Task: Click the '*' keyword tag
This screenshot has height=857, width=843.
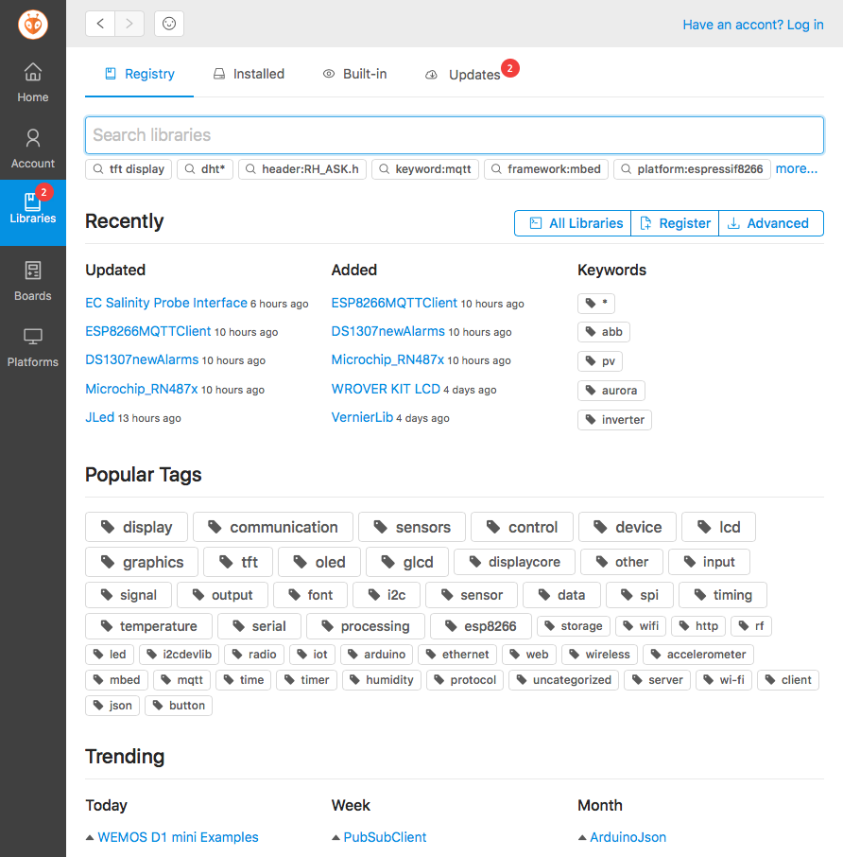Action: 596,303
